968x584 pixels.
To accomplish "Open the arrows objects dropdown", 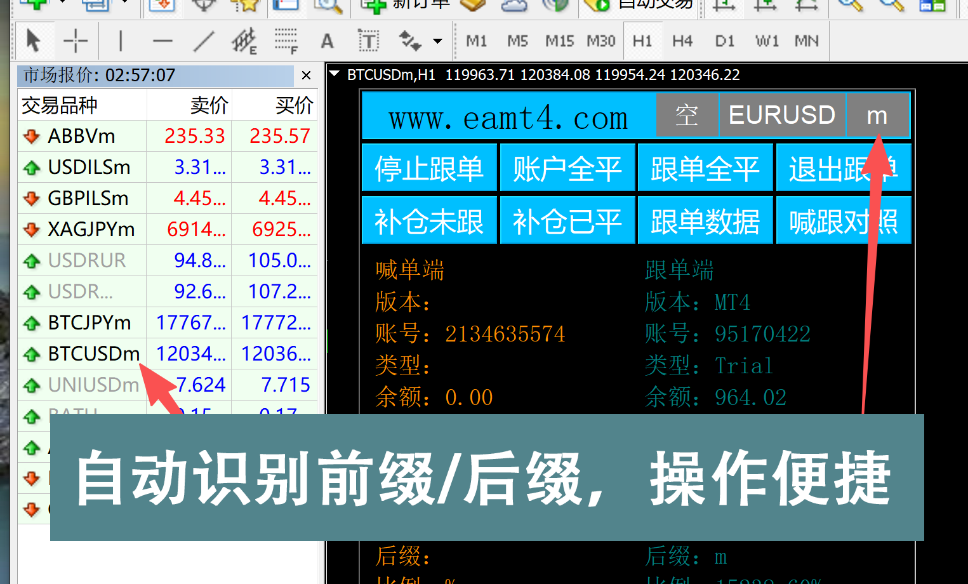I will pyautogui.click(x=437, y=41).
